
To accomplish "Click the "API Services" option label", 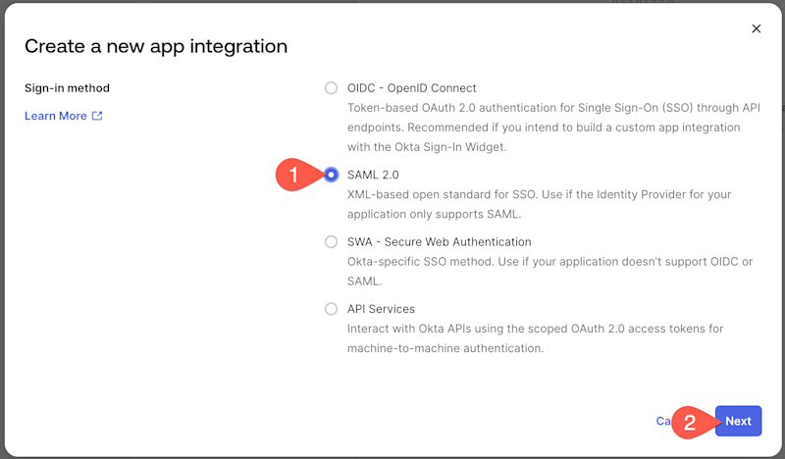I will [x=381, y=309].
